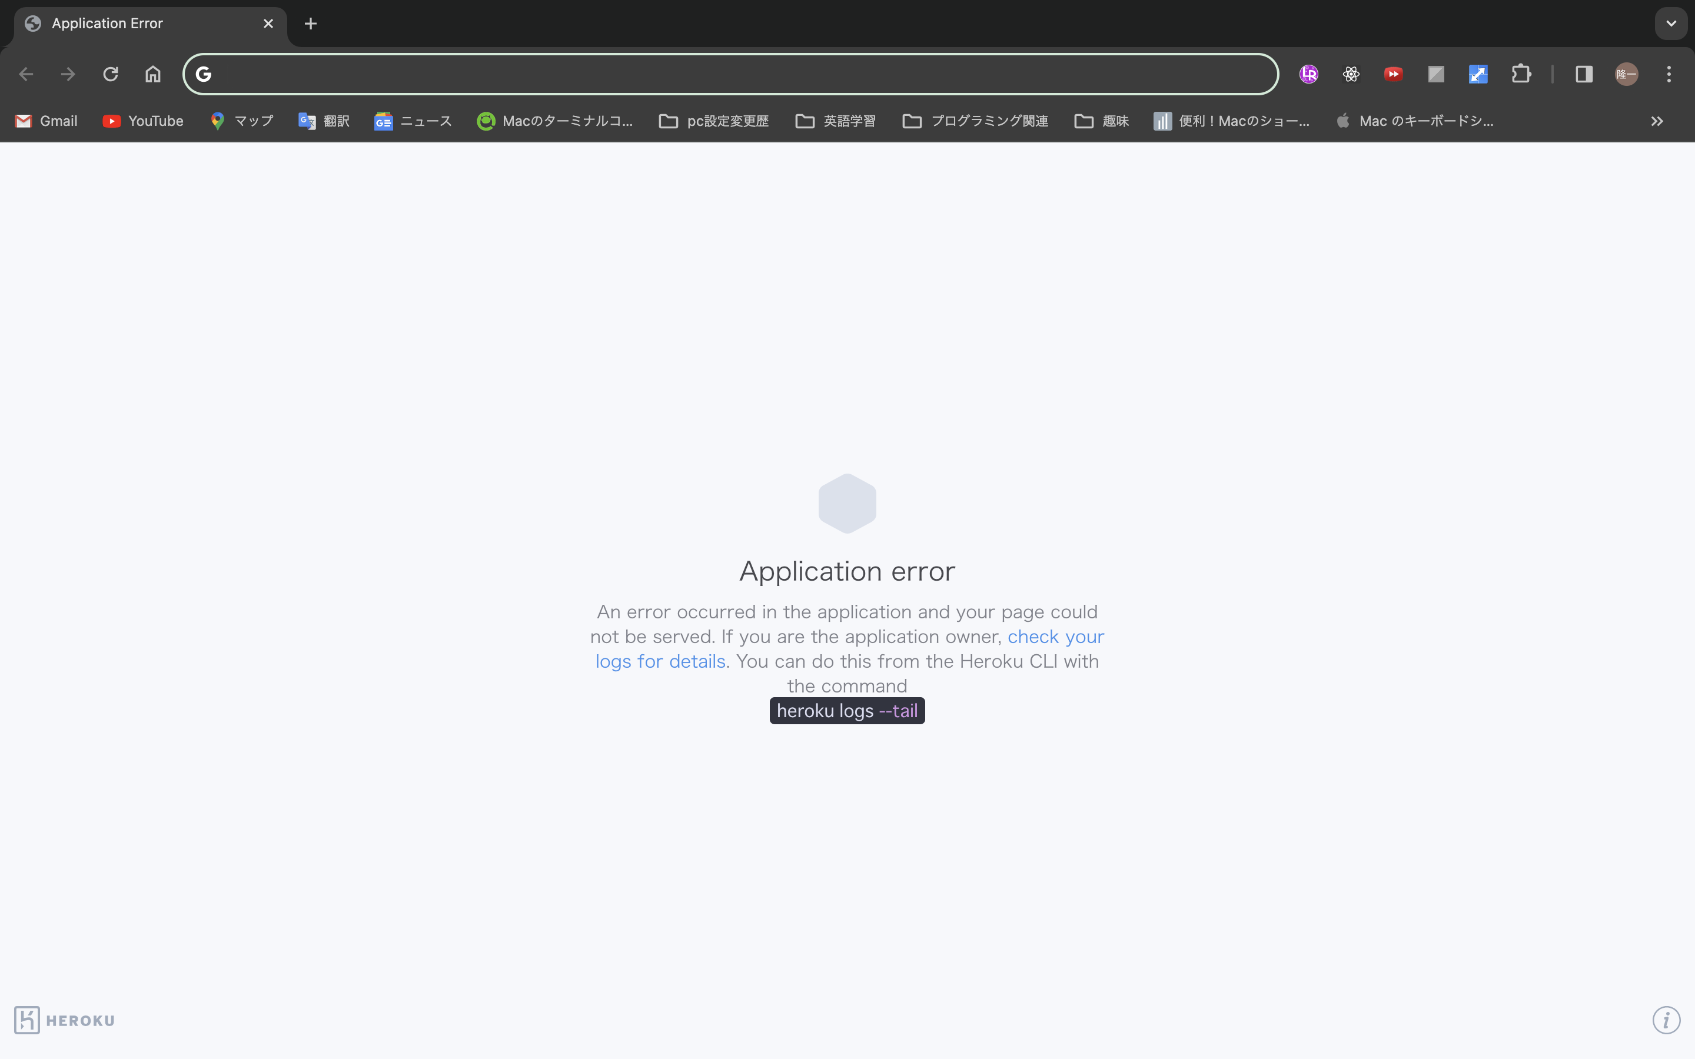Screen dimensions: 1695x1059
Task: Expand the pc設定変更歴 bookmark folder
Action: [714, 121]
